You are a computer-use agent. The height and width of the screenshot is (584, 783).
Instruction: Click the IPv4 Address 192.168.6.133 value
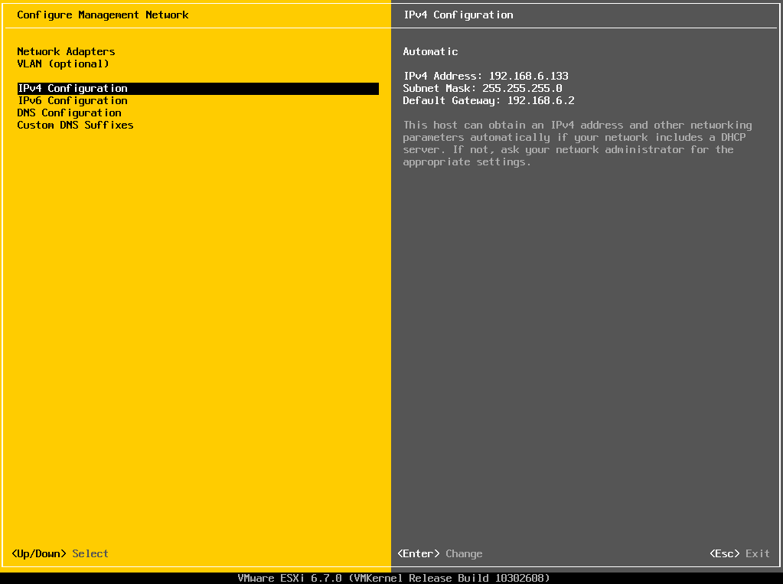click(x=487, y=76)
